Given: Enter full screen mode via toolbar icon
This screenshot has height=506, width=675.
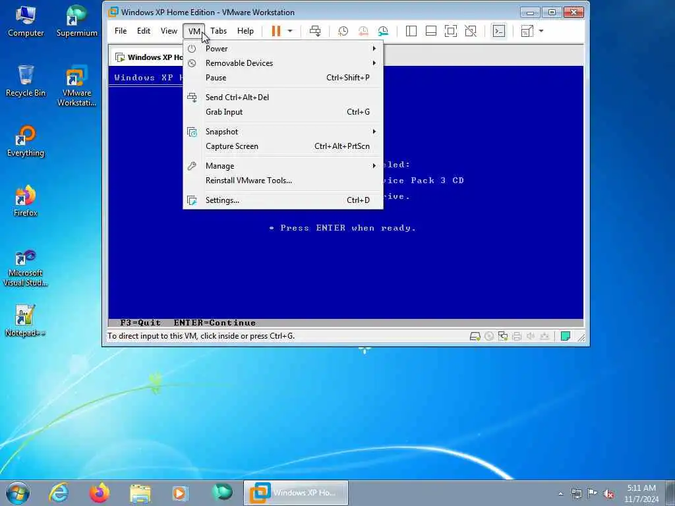Looking at the screenshot, I should pos(451,31).
